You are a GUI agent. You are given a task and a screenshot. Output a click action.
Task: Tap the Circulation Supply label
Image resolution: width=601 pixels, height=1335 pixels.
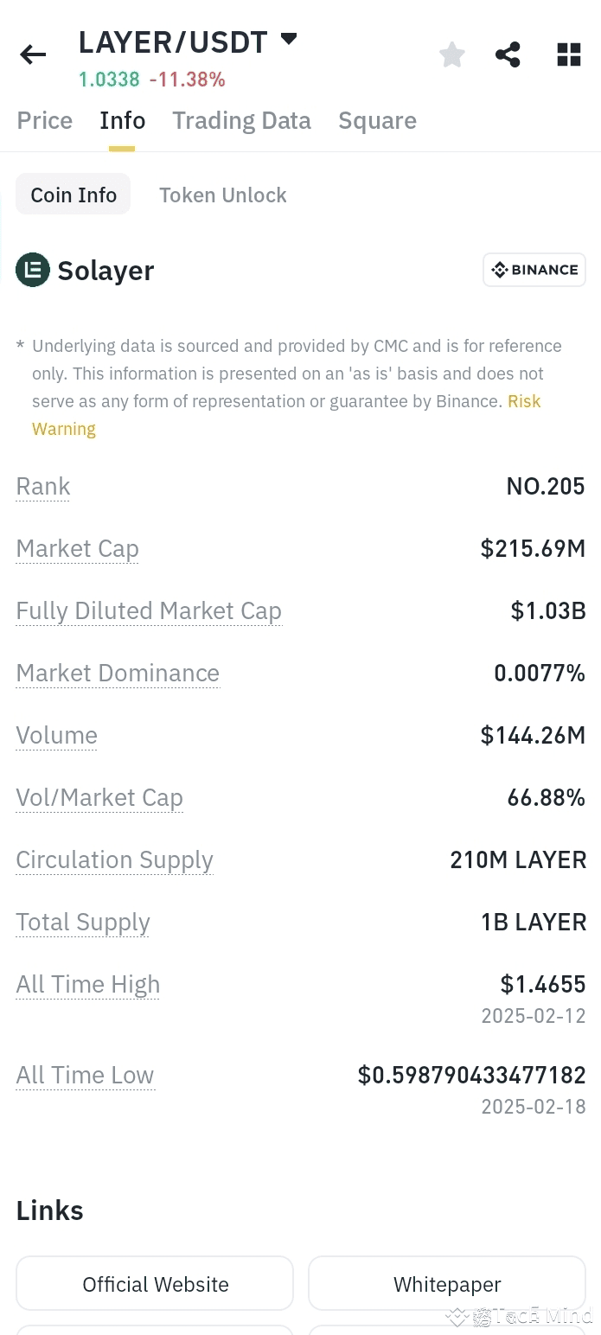tap(114, 859)
